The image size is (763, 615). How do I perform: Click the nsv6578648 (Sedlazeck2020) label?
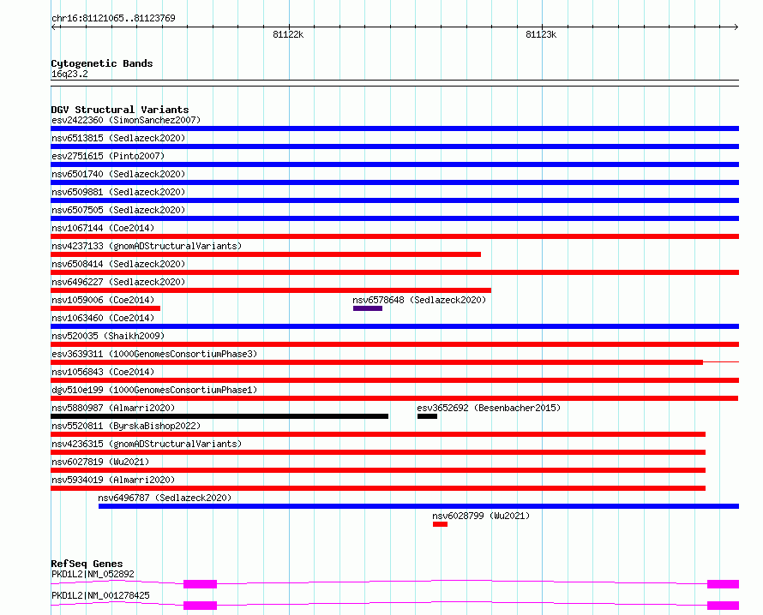point(419,300)
